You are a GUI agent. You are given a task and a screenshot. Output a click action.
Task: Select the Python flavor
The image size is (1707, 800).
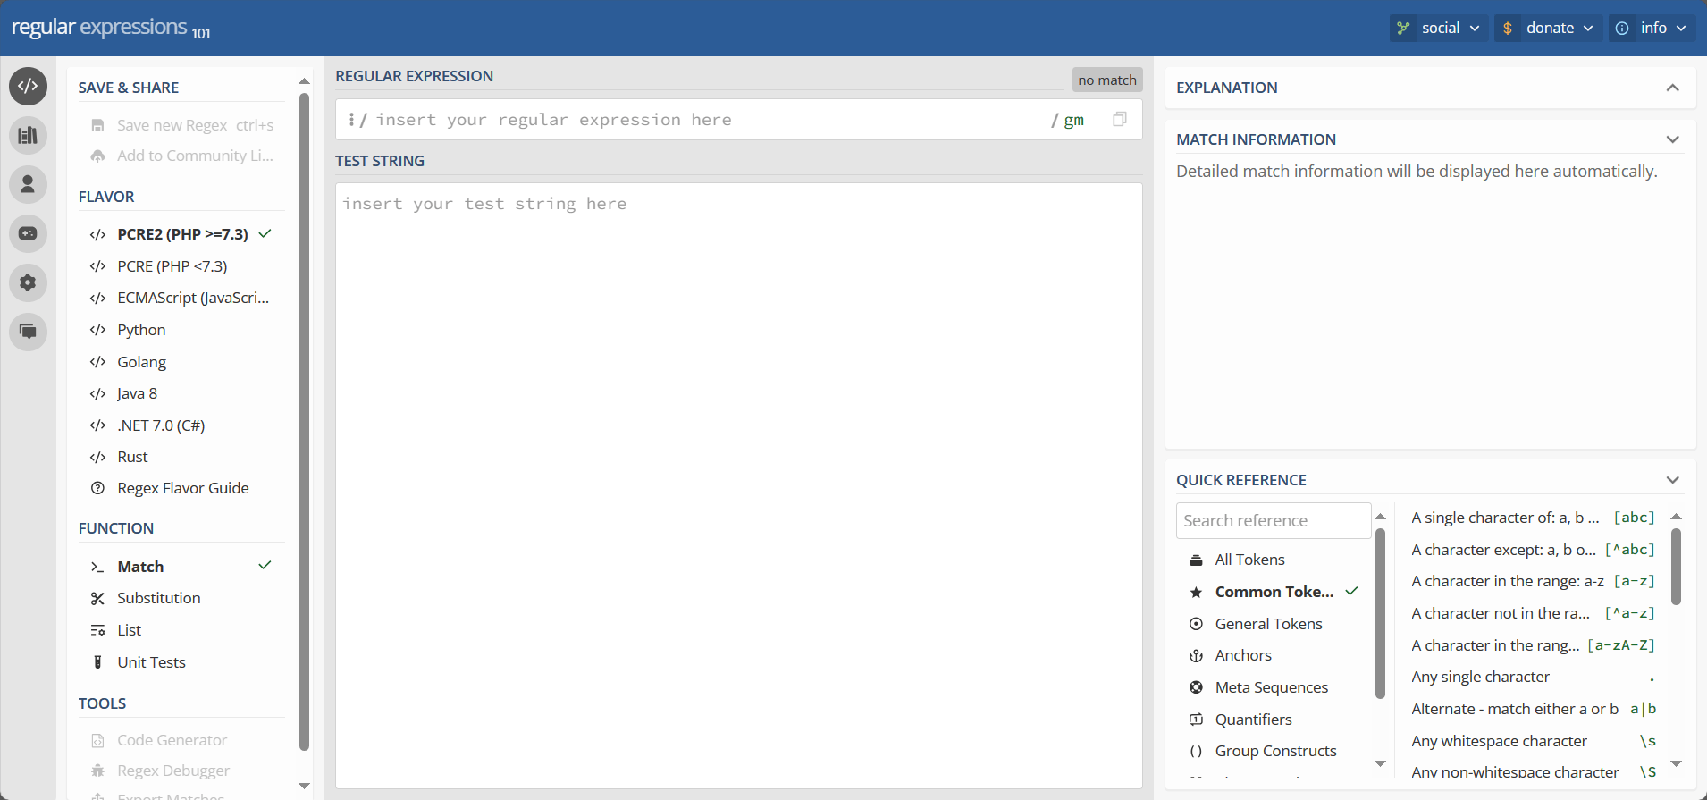pos(141,330)
